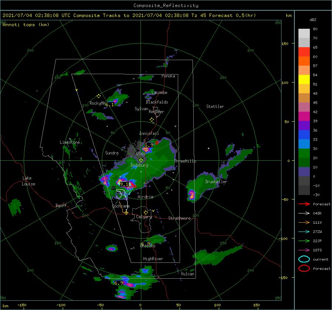
Task: Select the red 60-65 dBZ color swatch
Action: (x=304, y=52)
